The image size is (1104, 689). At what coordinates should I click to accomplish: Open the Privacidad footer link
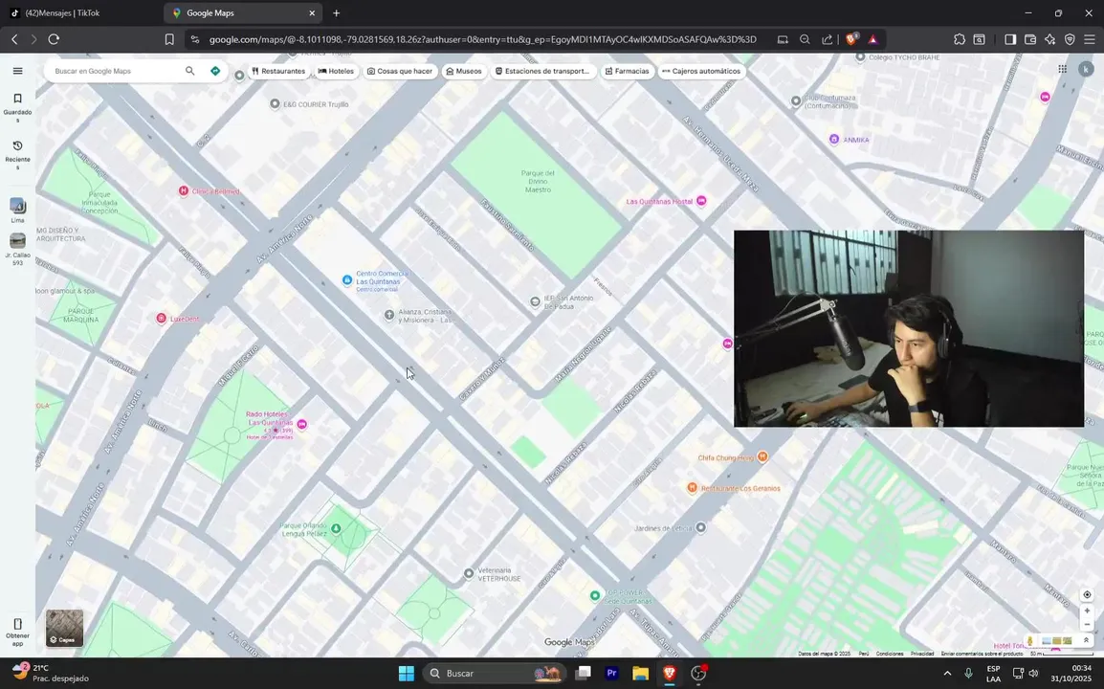tap(922, 654)
